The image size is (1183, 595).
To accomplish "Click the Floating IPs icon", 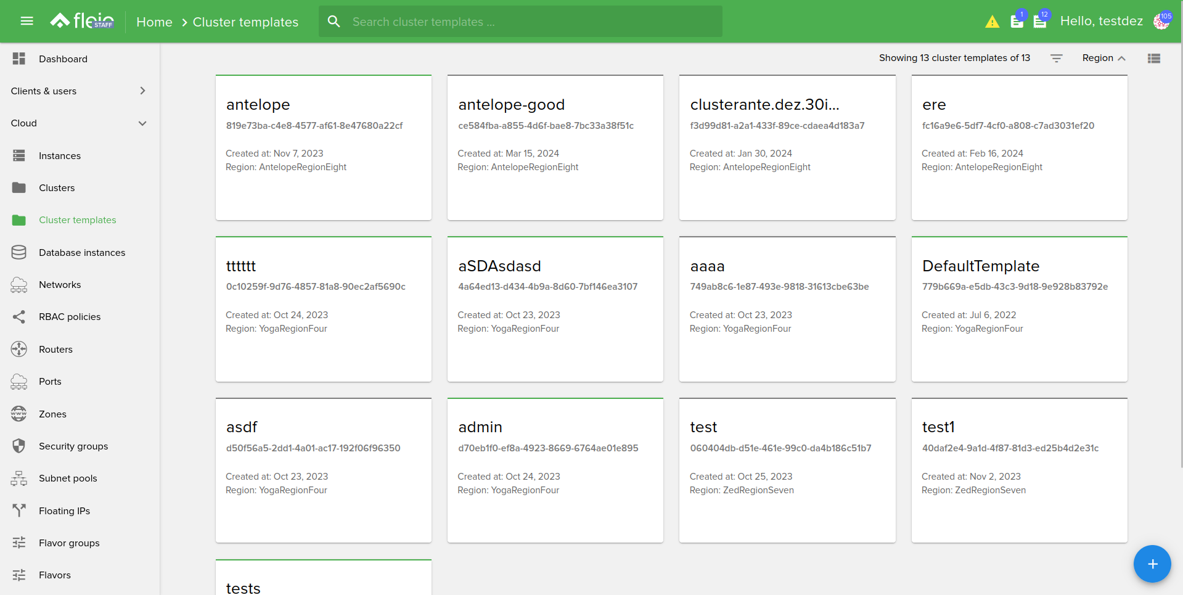I will click(x=18, y=510).
